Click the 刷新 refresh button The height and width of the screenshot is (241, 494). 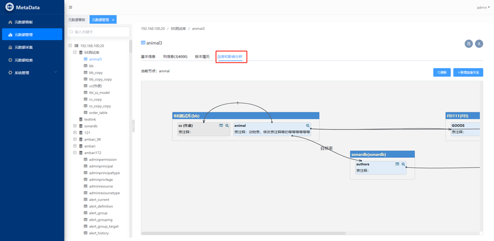(x=442, y=73)
